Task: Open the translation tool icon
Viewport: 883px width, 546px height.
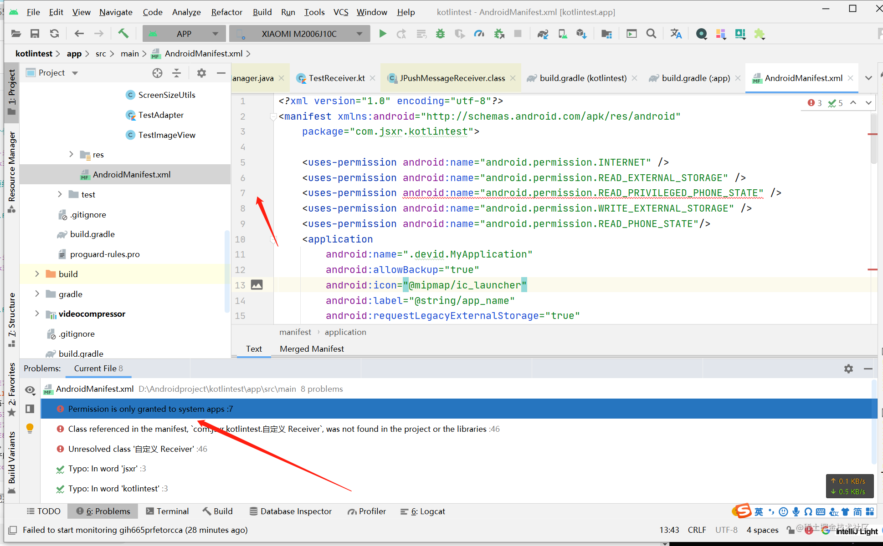Action: coord(676,34)
